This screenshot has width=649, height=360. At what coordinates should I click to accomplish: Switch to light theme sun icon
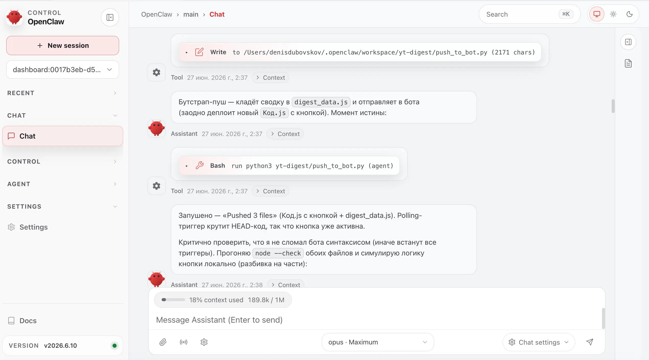click(613, 14)
